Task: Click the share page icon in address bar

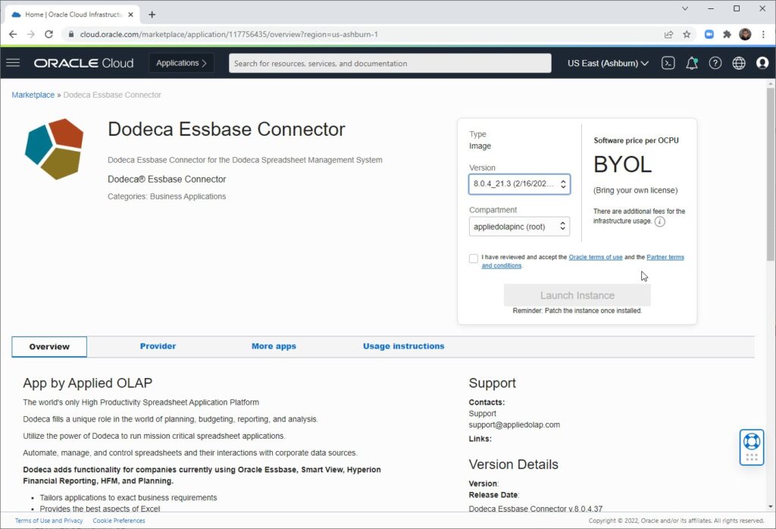Action: coord(668,34)
